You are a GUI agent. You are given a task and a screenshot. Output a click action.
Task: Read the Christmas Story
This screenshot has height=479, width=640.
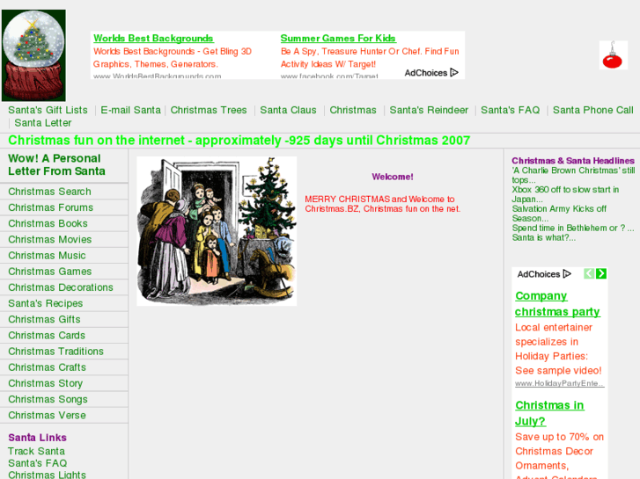(45, 383)
